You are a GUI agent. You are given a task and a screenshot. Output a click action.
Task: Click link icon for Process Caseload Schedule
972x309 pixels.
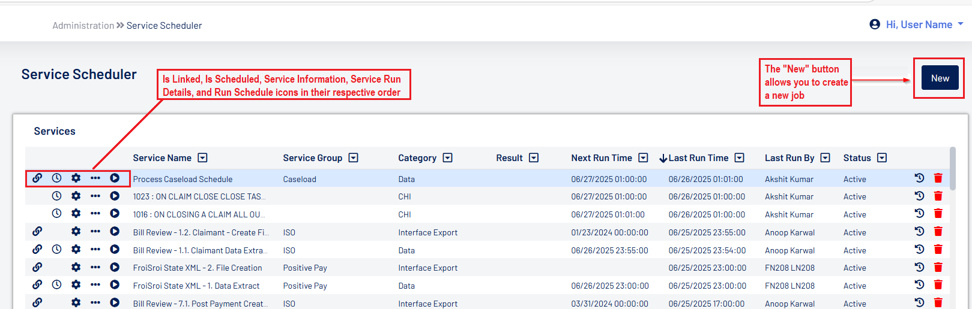37,178
